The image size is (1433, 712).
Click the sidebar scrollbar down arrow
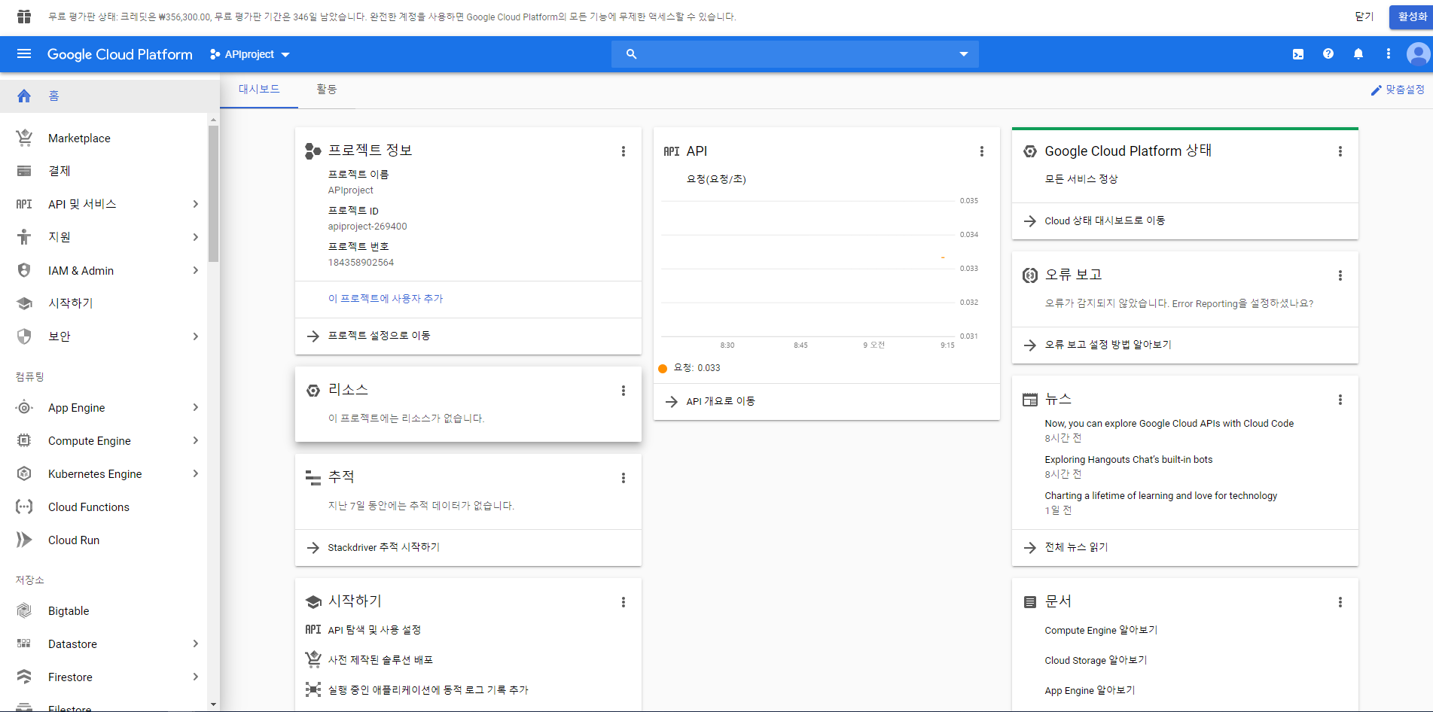tap(214, 704)
